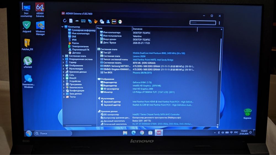Image resolution: width=276 pixels, height=155 pixels.
Task: Click the Refresh toolbar icon in AIDA64
Action: pos(65,21)
